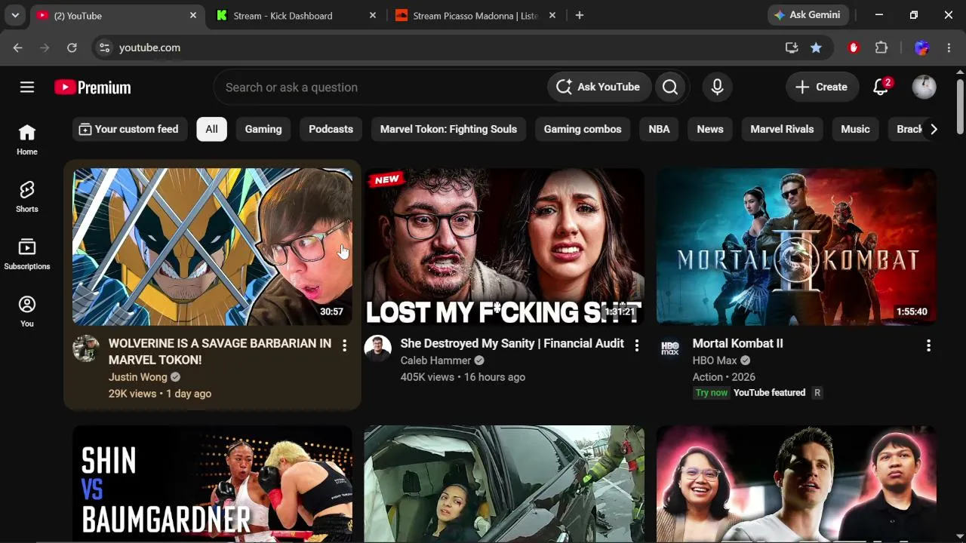The width and height of the screenshot is (966, 543).
Task: Click the YouTube Premium logo
Action: click(93, 87)
